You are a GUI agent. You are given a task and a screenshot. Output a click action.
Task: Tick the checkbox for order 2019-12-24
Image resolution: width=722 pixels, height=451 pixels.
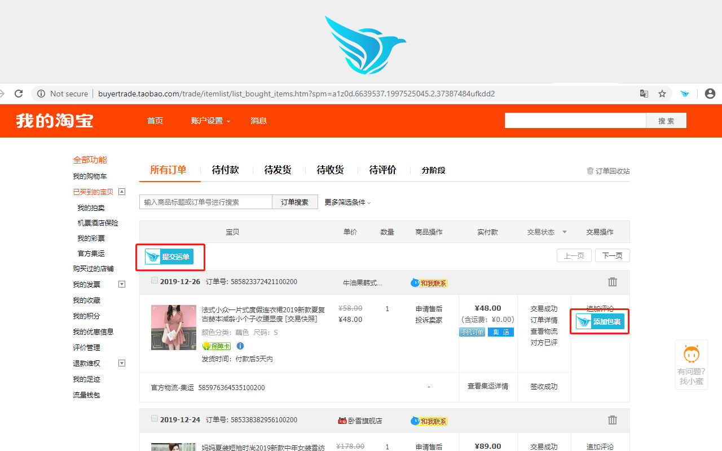(155, 419)
